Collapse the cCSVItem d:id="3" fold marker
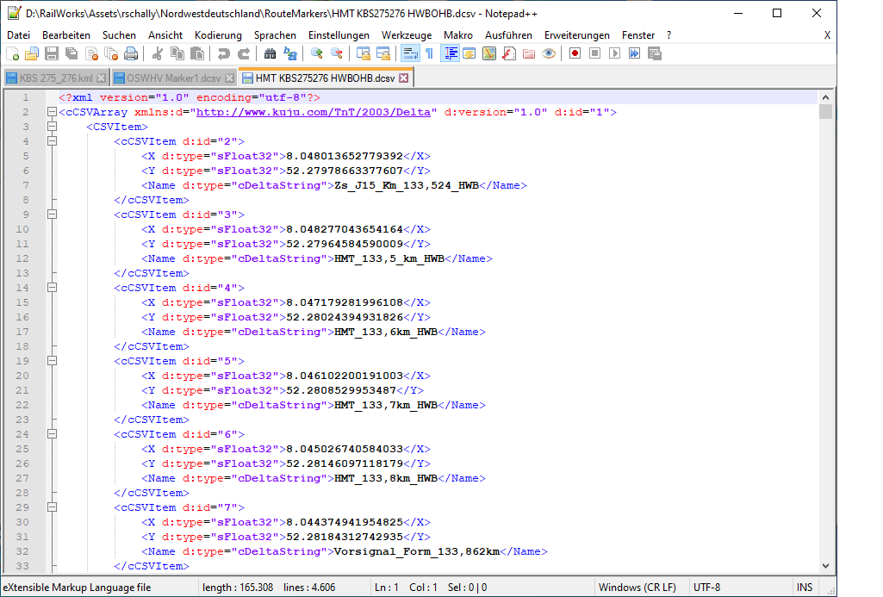The width and height of the screenshot is (883, 597). (52, 215)
